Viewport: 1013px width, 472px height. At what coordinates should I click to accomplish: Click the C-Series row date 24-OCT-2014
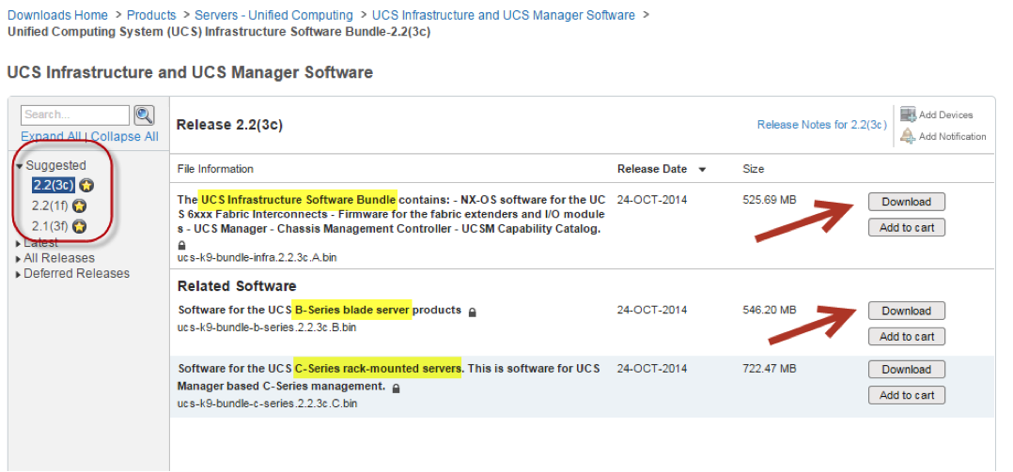652,369
